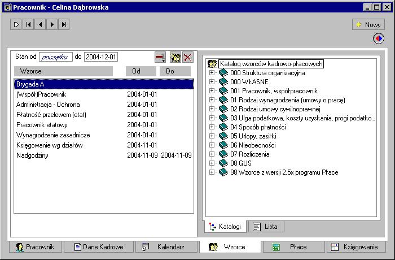This screenshot has width=395, height=260.
Task: Click the book icon of 001 Pracownik, współpracownik
Action: 223,91
